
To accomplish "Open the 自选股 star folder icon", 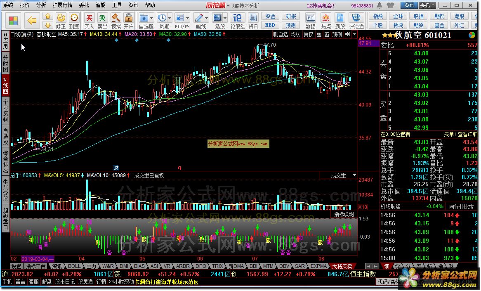I will 144,18.
